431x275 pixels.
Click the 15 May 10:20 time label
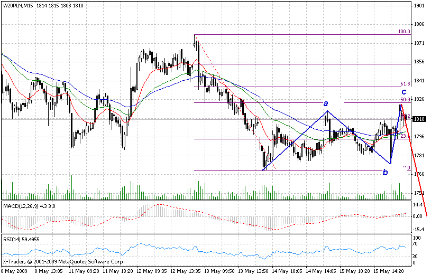click(x=355, y=271)
